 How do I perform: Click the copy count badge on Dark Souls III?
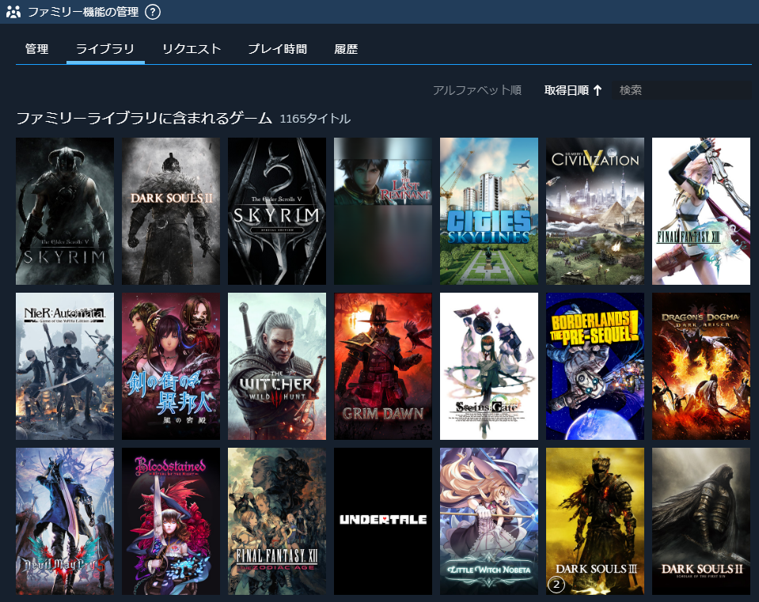556,585
